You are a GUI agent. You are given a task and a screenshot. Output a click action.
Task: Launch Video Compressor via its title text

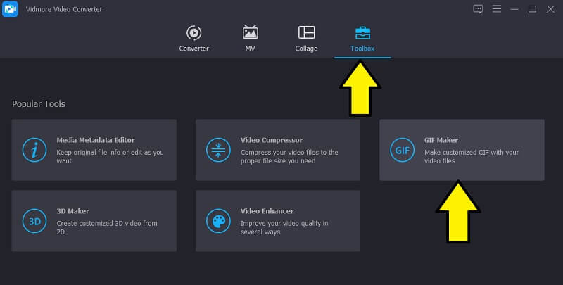click(x=272, y=140)
